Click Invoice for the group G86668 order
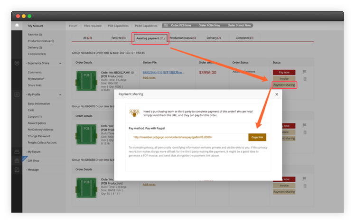This screenshot has width=355, height=224. (x=284, y=186)
